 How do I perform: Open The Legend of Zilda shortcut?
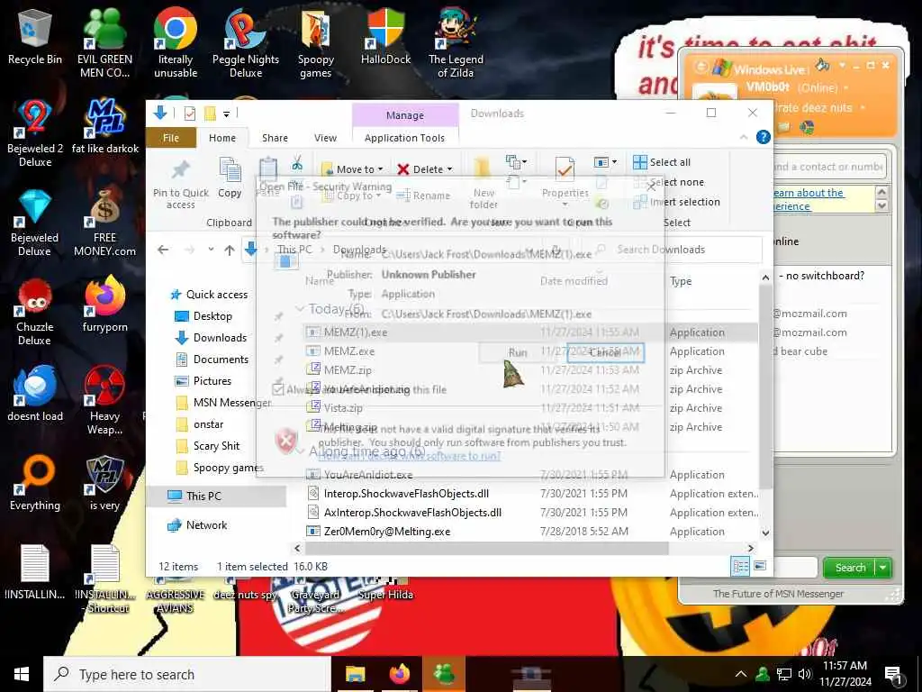(456, 41)
